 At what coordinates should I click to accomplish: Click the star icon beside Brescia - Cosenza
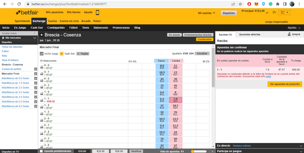click(x=42, y=35)
